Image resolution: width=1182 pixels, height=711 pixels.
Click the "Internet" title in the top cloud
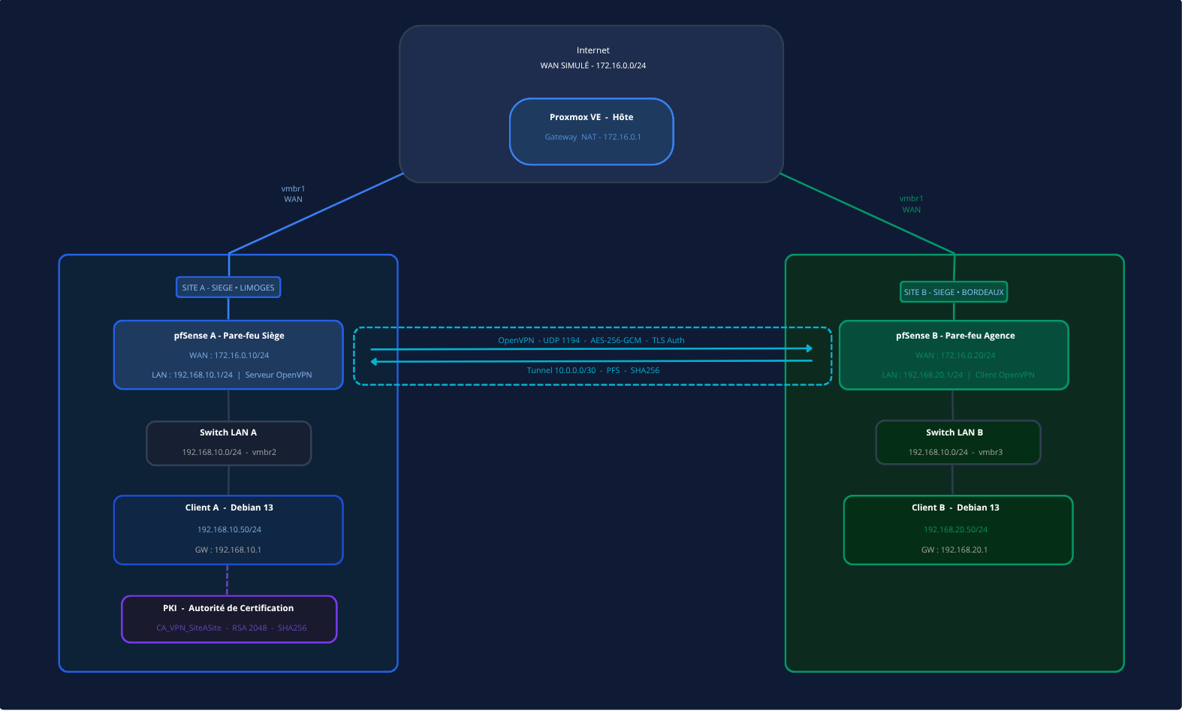[x=593, y=50]
